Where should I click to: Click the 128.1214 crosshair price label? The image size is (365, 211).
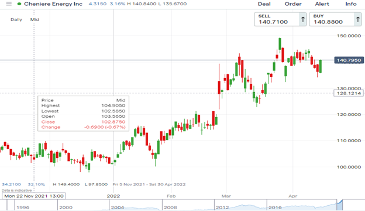(x=349, y=93)
